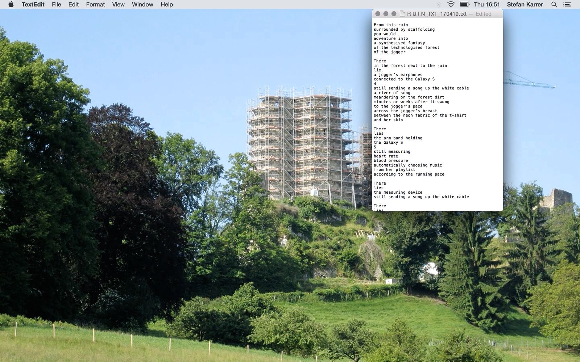This screenshot has height=362, width=580.
Task: Open the Help menu
Action: 167,4
